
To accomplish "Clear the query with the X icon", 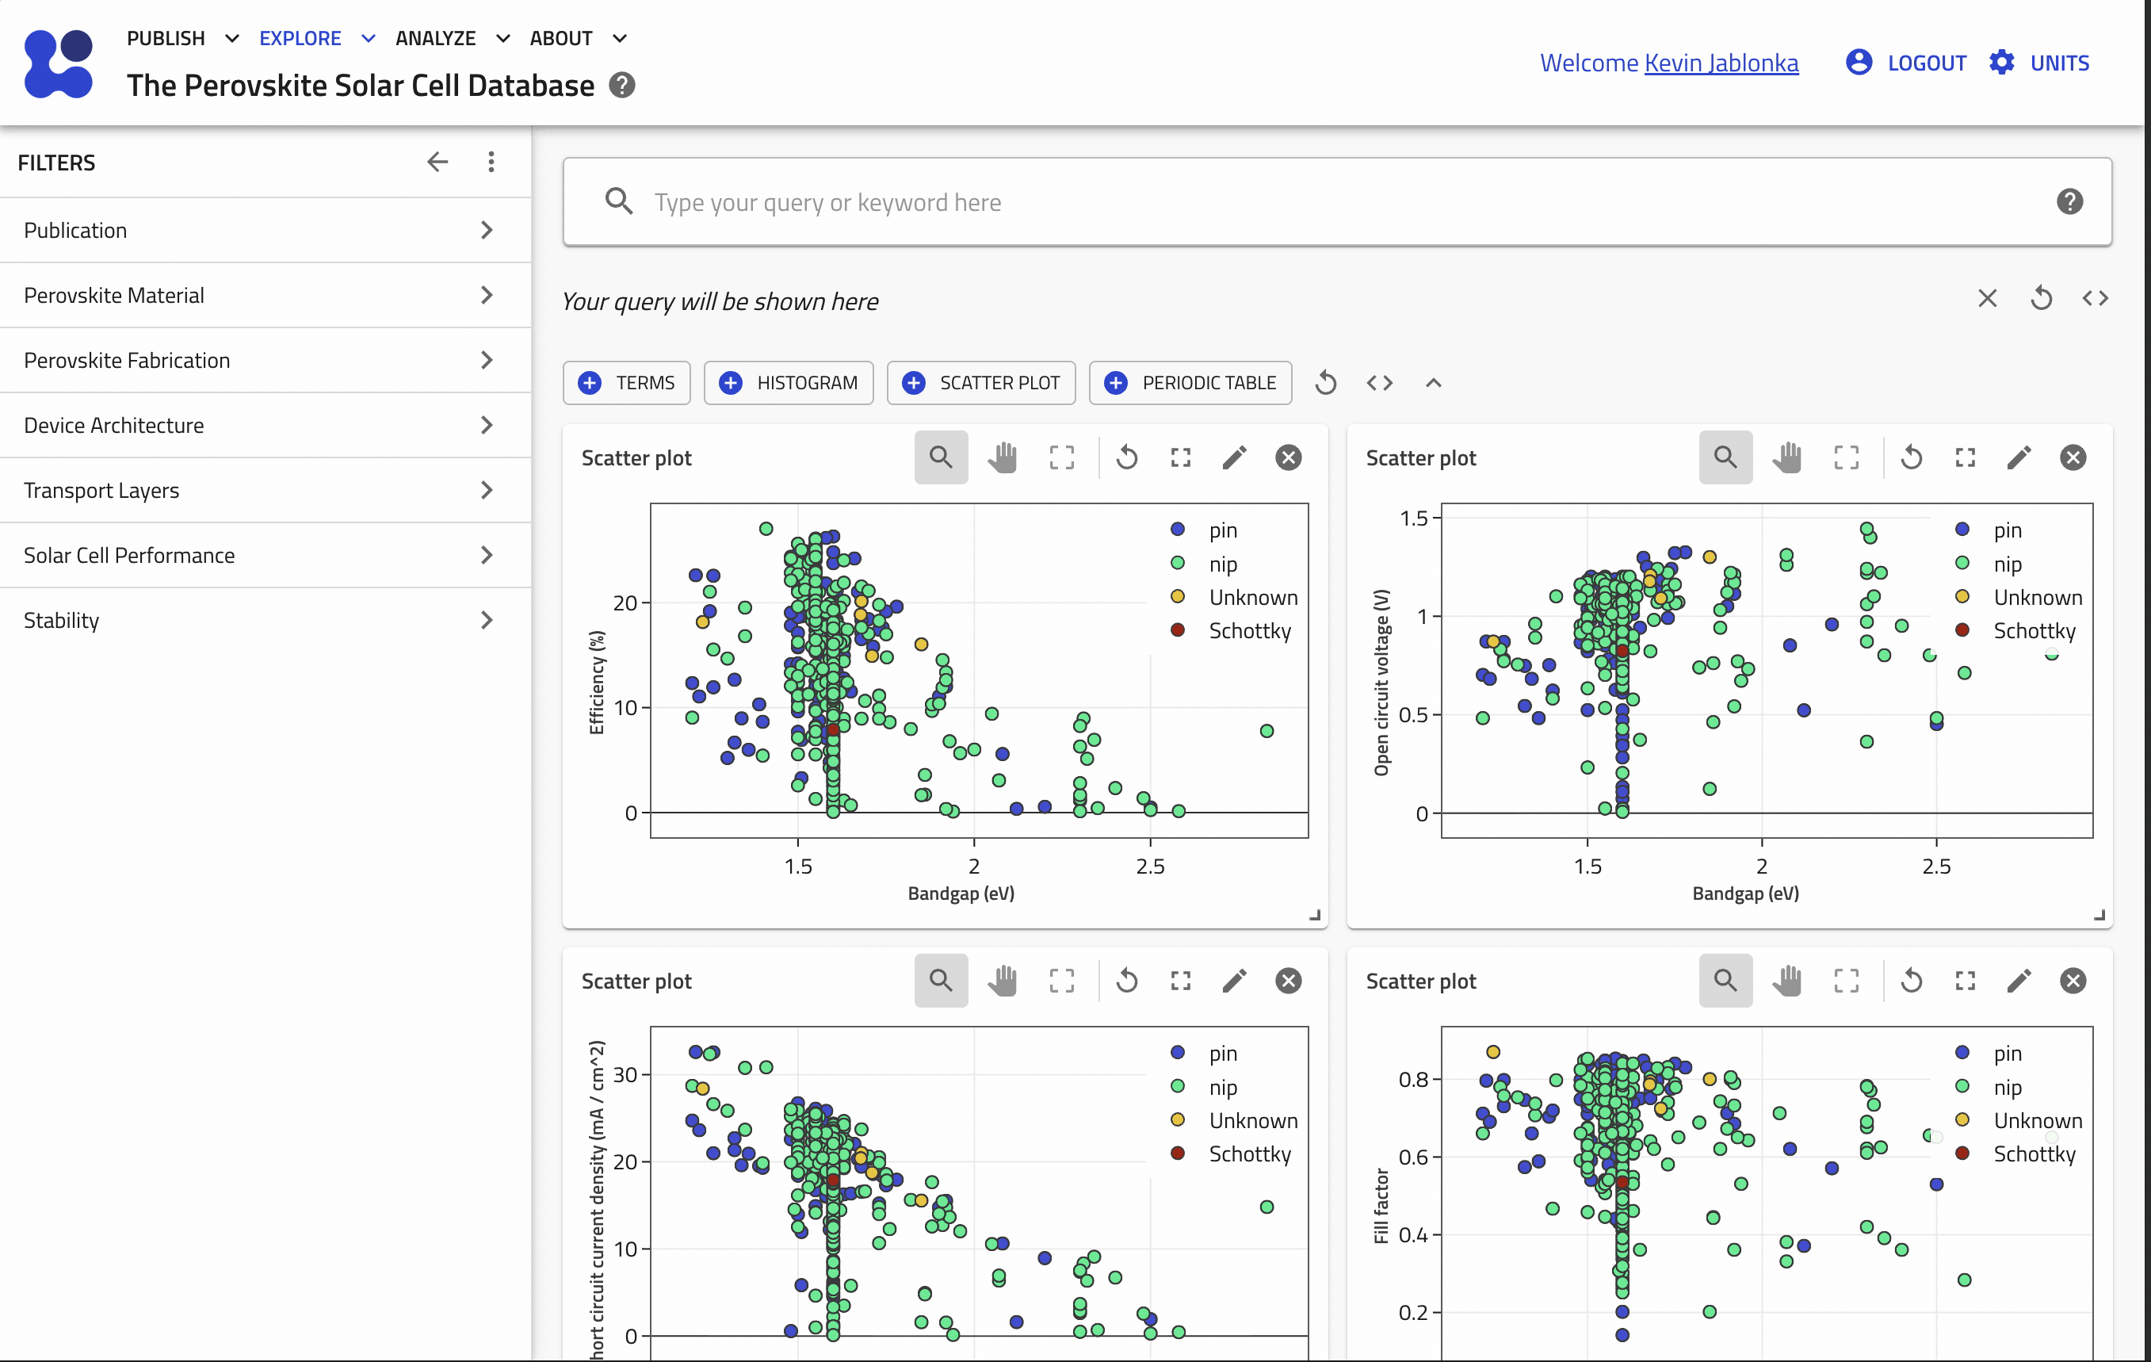I will click(x=1987, y=299).
